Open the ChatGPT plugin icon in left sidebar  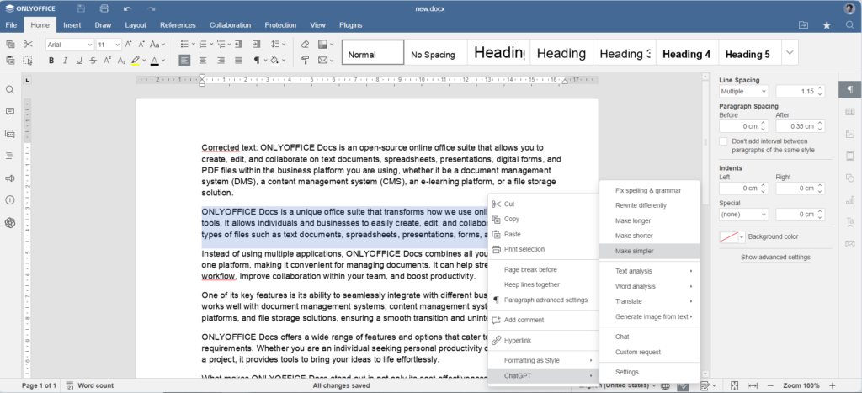click(10, 223)
